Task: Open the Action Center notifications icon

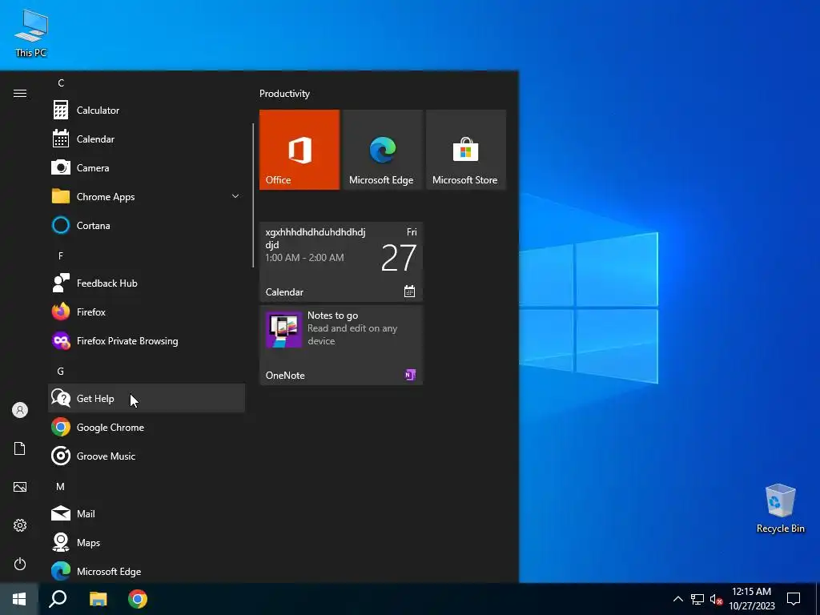Action: 794,599
